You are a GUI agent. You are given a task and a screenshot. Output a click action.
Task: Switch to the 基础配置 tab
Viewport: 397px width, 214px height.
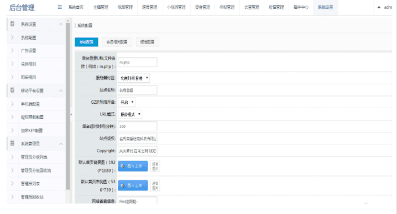[x=86, y=42]
